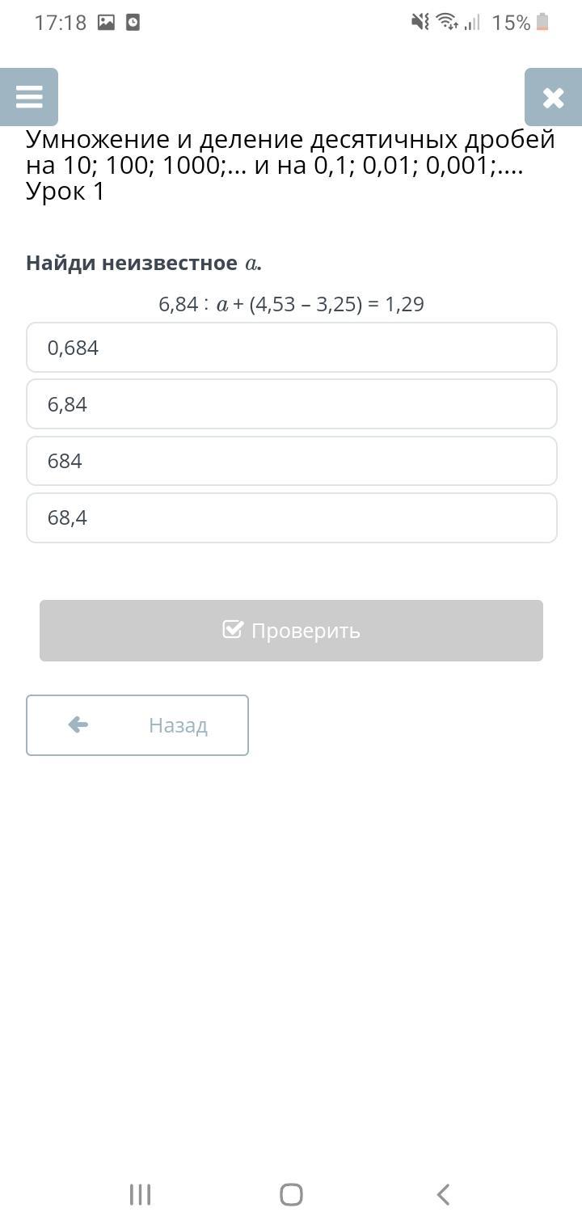The image size is (582, 1229).
Task: Tap the equation with unknown a
Action: tap(291, 304)
